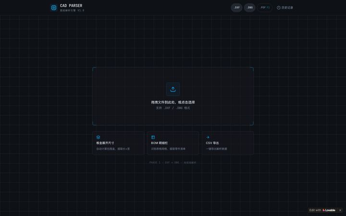The width and height of the screenshot is (346, 216).
Task: Click the file drop zone area
Action: pyautogui.click(x=173, y=96)
